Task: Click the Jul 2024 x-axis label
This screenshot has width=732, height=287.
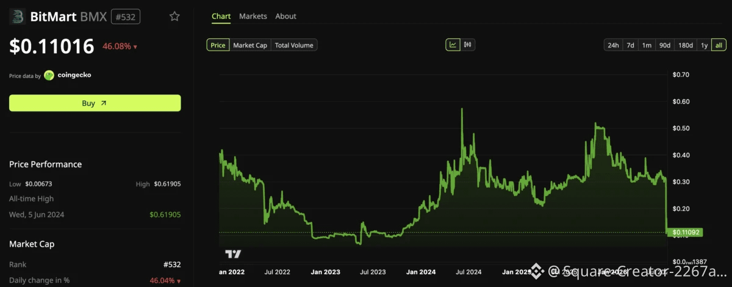Action: 469,272
